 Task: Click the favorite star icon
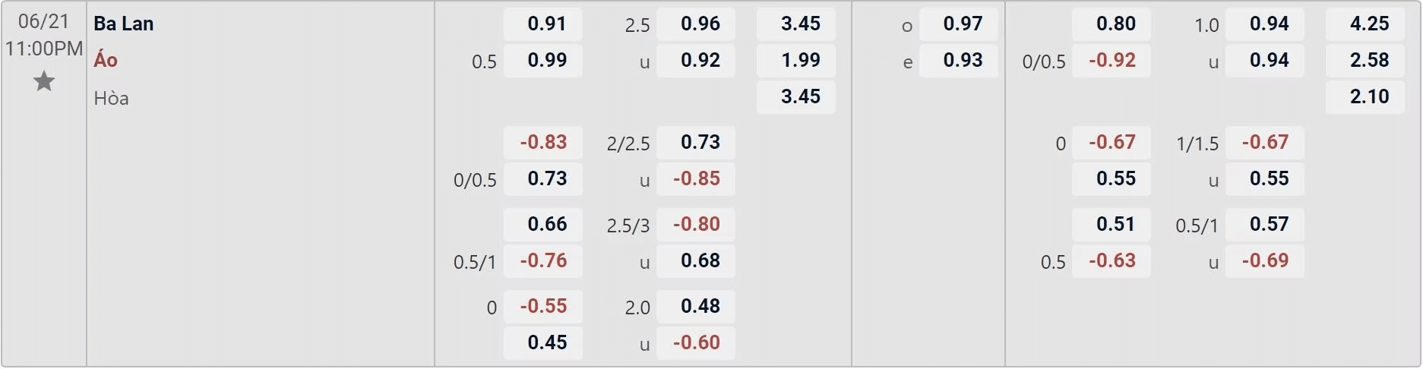pyautogui.click(x=44, y=80)
